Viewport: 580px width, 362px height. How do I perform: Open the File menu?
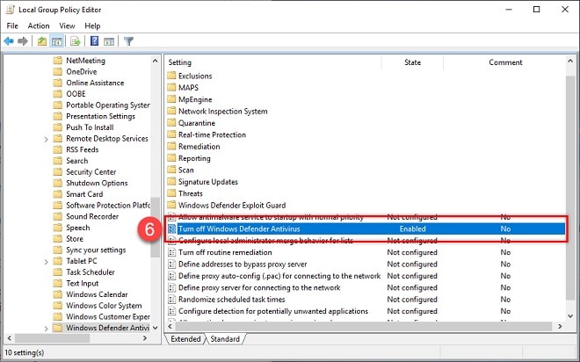point(12,25)
